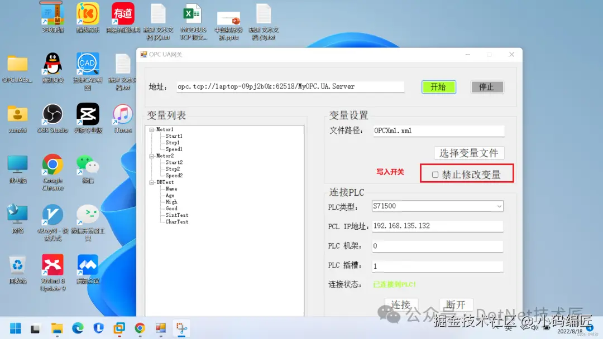Select CharTest under DBTest
This screenshot has height=339, width=603.
[x=177, y=221]
